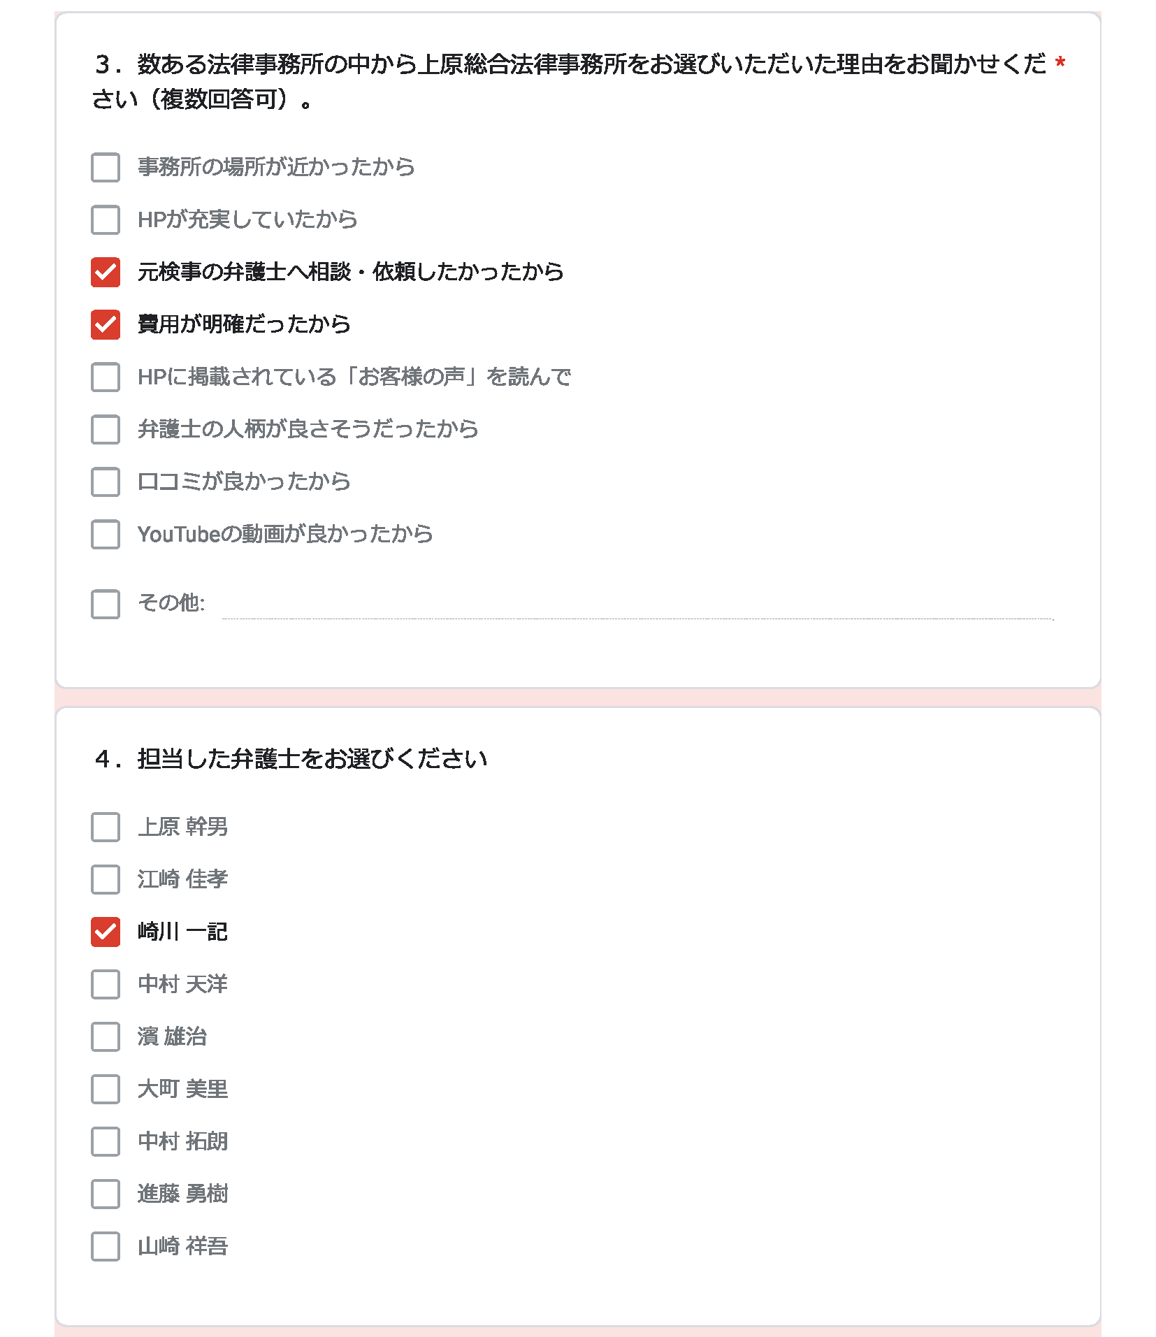Select lawyer 上原 幹男
The height and width of the screenshot is (1337, 1156).
(x=106, y=828)
